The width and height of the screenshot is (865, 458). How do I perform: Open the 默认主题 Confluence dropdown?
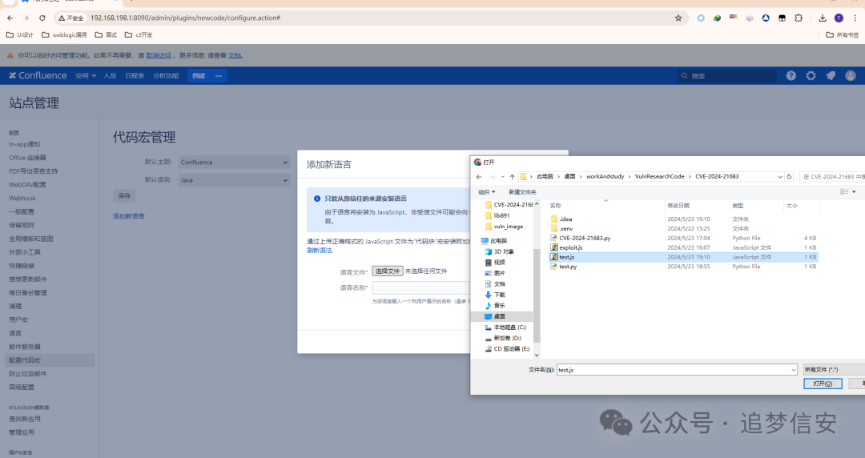[235, 163]
